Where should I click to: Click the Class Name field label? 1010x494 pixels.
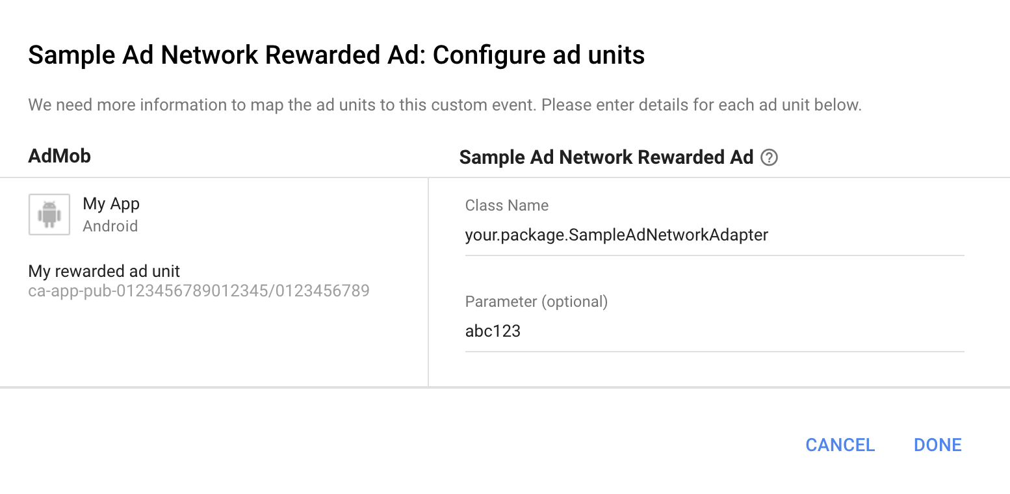coord(507,205)
